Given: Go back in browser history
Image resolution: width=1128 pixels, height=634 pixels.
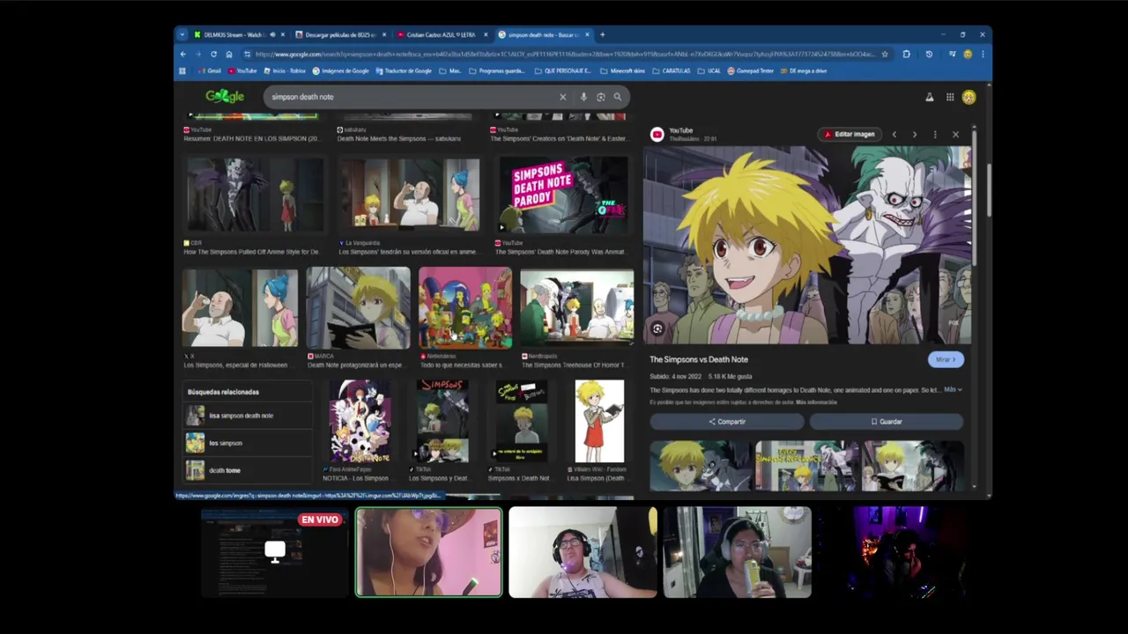Looking at the screenshot, I should point(183,54).
